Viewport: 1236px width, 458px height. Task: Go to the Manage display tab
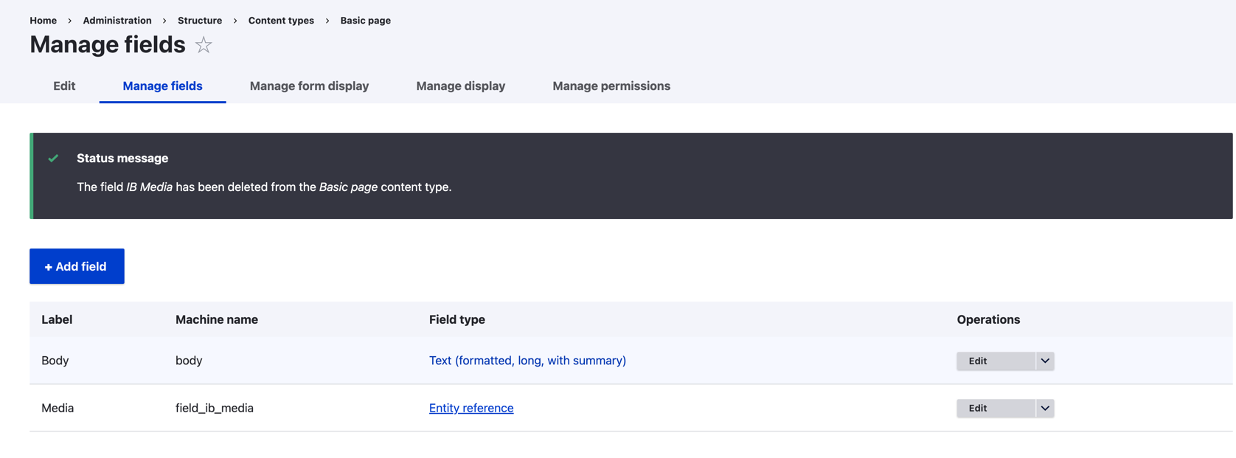point(460,86)
